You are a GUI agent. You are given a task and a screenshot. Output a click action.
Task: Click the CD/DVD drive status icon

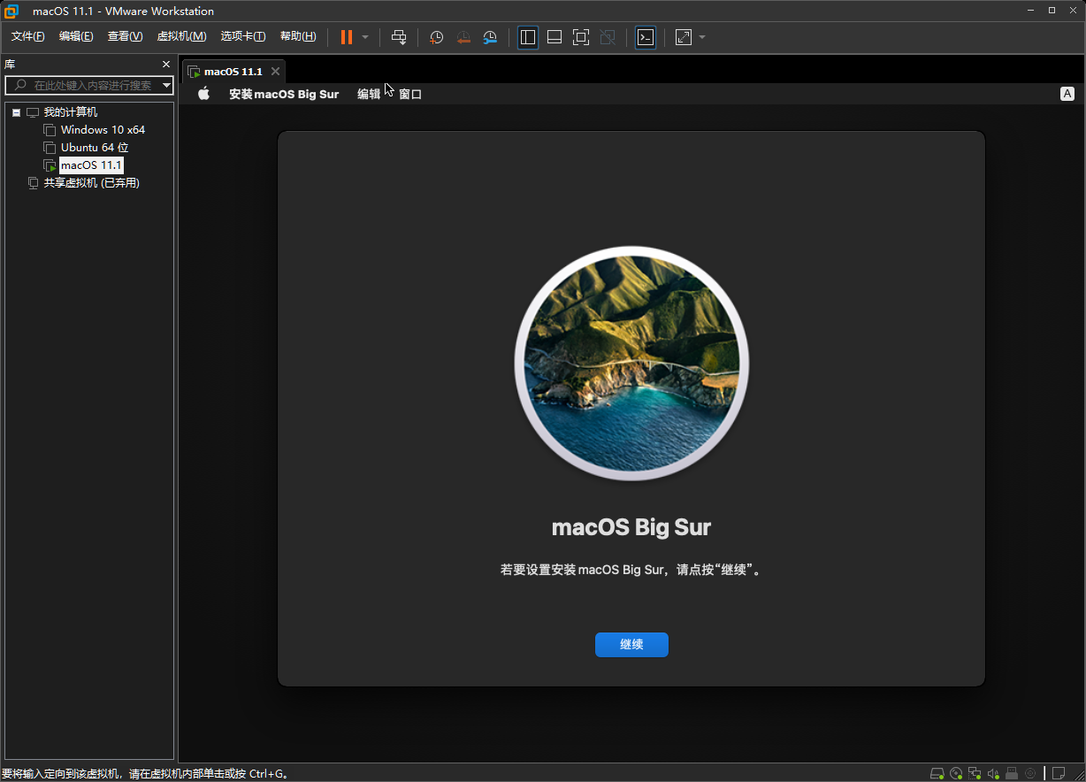(956, 773)
